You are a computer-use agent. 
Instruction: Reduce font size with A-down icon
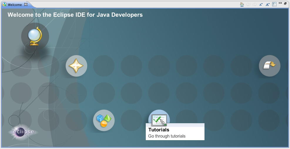(261, 4)
